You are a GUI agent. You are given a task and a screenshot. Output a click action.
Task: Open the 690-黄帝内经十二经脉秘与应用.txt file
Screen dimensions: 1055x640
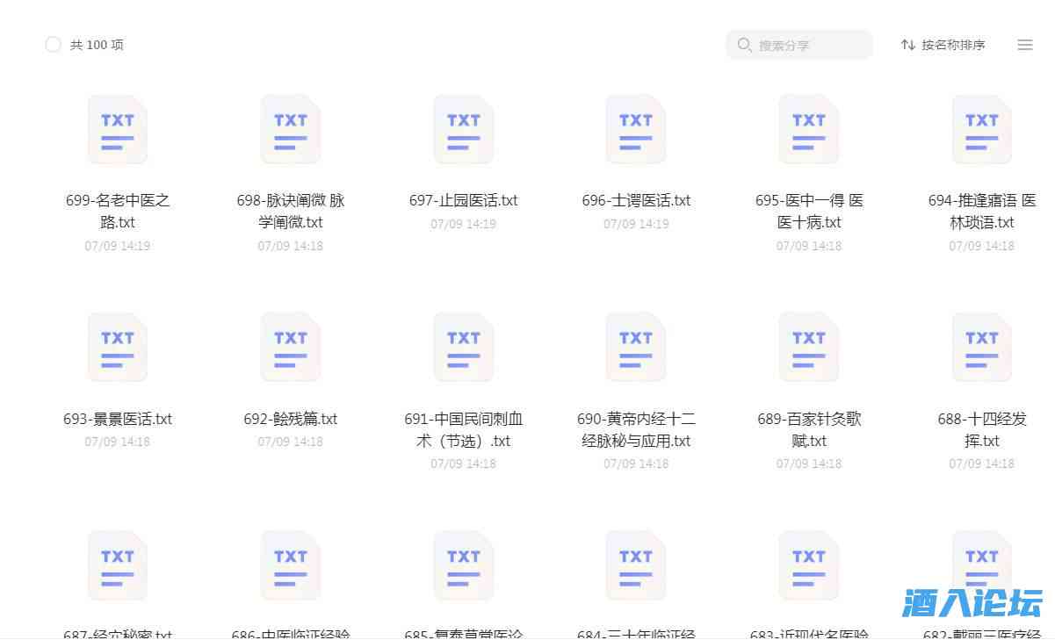(x=635, y=346)
